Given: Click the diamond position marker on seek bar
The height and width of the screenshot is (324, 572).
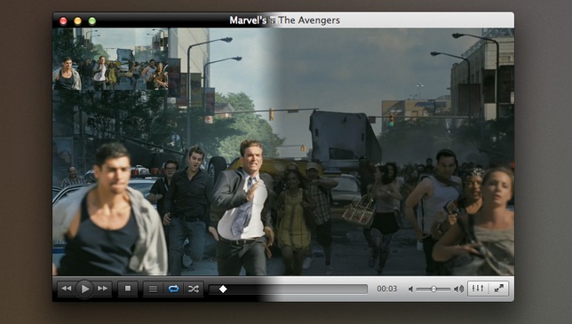Looking at the screenshot, I should tap(223, 289).
